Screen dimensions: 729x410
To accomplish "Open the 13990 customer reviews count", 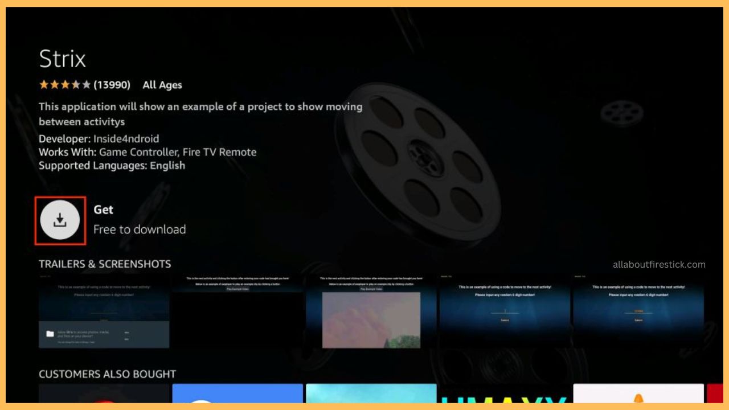I will (x=112, y=85).
